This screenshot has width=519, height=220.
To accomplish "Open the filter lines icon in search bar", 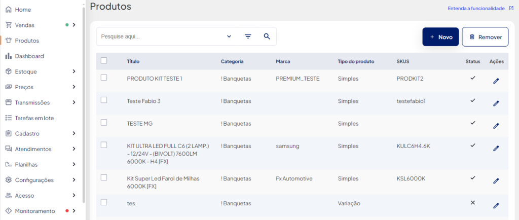I will pos(248,36).
